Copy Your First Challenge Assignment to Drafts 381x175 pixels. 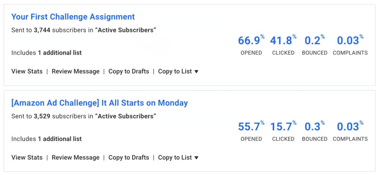[128, 71]
